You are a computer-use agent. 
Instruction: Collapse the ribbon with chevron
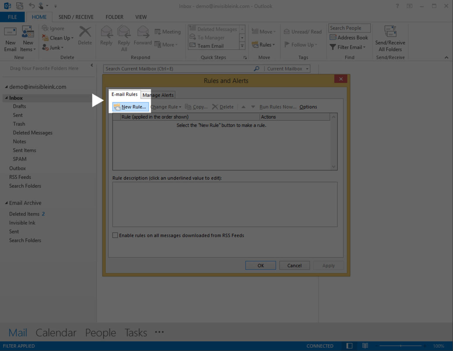coord(446,57)
